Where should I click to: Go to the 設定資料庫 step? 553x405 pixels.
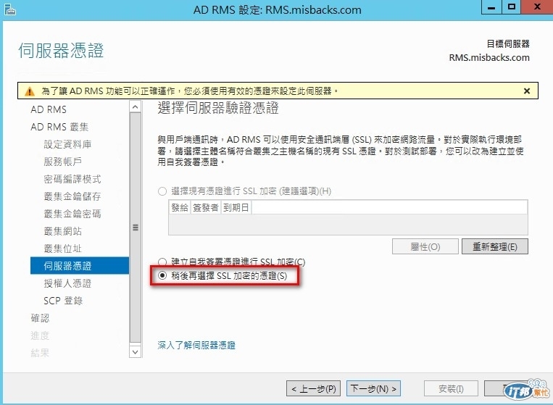[67, 144]
